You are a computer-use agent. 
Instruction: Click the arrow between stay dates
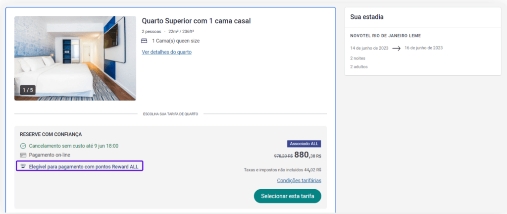point(396,48)
